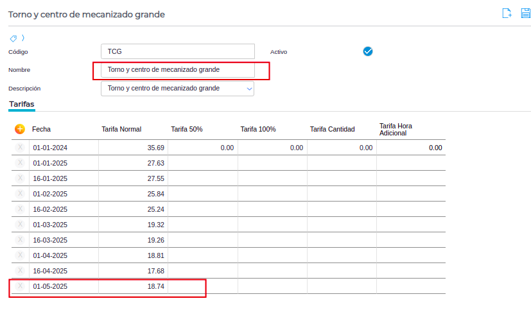
Task: Delete the 01-03-2025 tariff row
Action: [x=20, y=225]
